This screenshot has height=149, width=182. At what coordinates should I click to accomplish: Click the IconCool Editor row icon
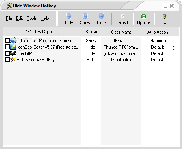pyautogui.click(x=13, y=47)
